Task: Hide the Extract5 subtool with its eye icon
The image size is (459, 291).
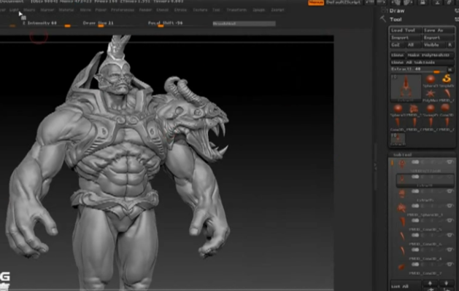Action: [x=450, y=191]
